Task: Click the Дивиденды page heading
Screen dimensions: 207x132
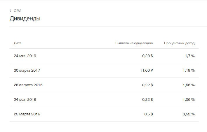Action: click(25, 18)
